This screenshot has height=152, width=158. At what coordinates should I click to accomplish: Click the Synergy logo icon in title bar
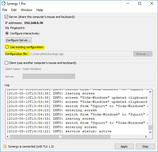pyautogui.click(x=3, y=3)
